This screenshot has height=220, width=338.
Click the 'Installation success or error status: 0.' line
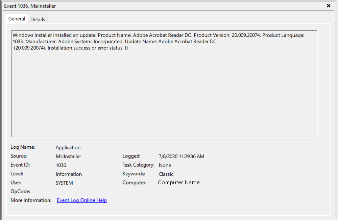click(x=71, y=48)
